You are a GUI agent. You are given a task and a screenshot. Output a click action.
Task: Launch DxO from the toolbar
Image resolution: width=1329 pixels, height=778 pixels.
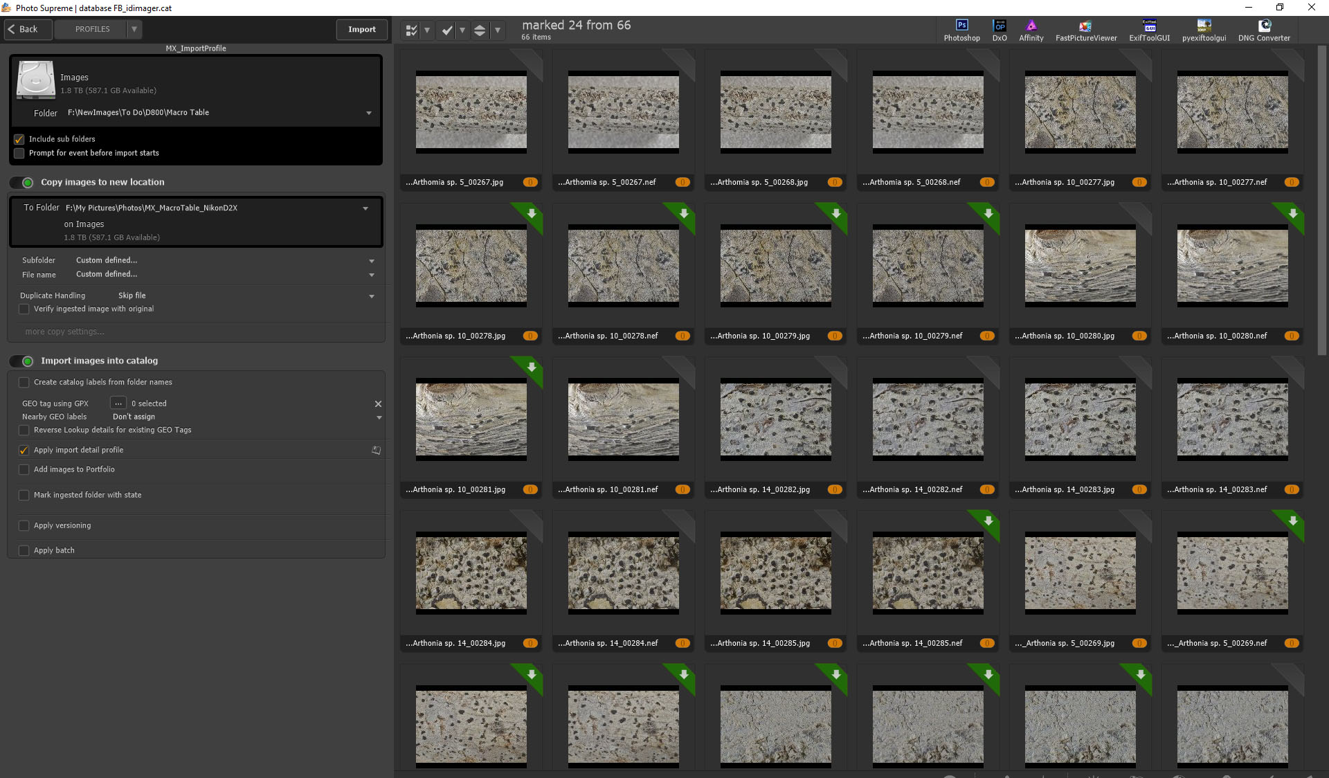pos(1000,30)
